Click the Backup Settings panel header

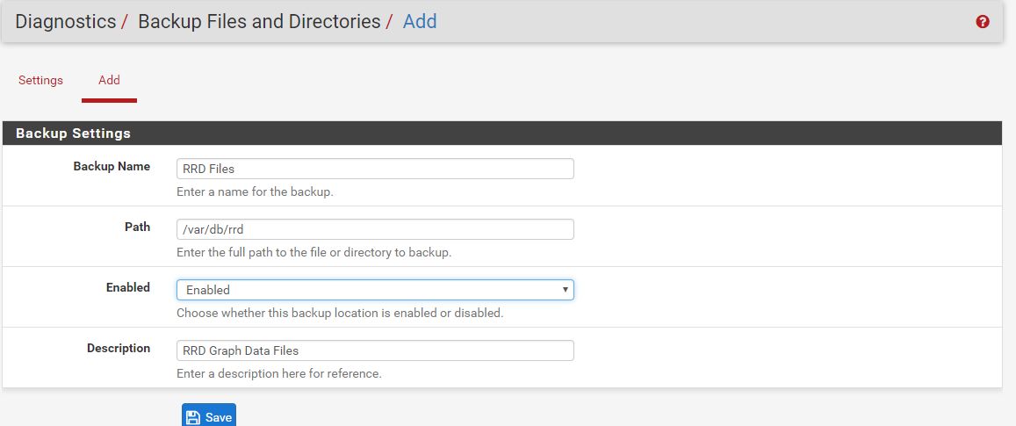click(73, 134)
